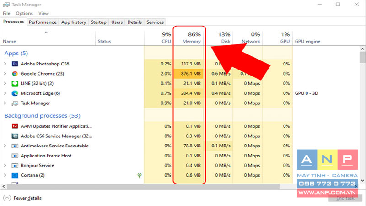The image size is (366, 206).
Task: Click the vertical scrollbar up arrow
Action: (362, 49)
